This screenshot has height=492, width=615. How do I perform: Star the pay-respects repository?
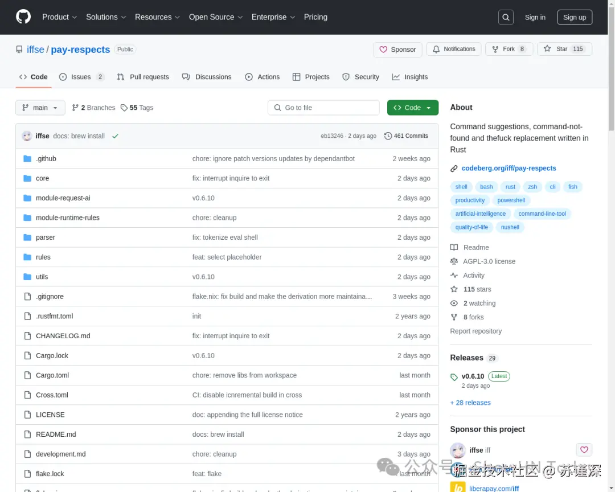coord(564,49)
